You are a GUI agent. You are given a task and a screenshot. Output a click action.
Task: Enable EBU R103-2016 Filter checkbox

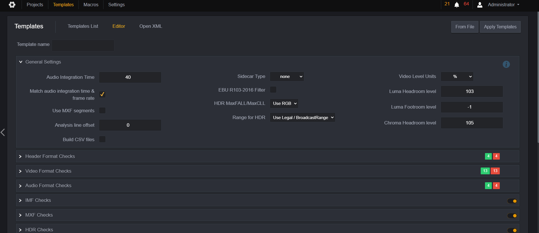tap(273, 90)
